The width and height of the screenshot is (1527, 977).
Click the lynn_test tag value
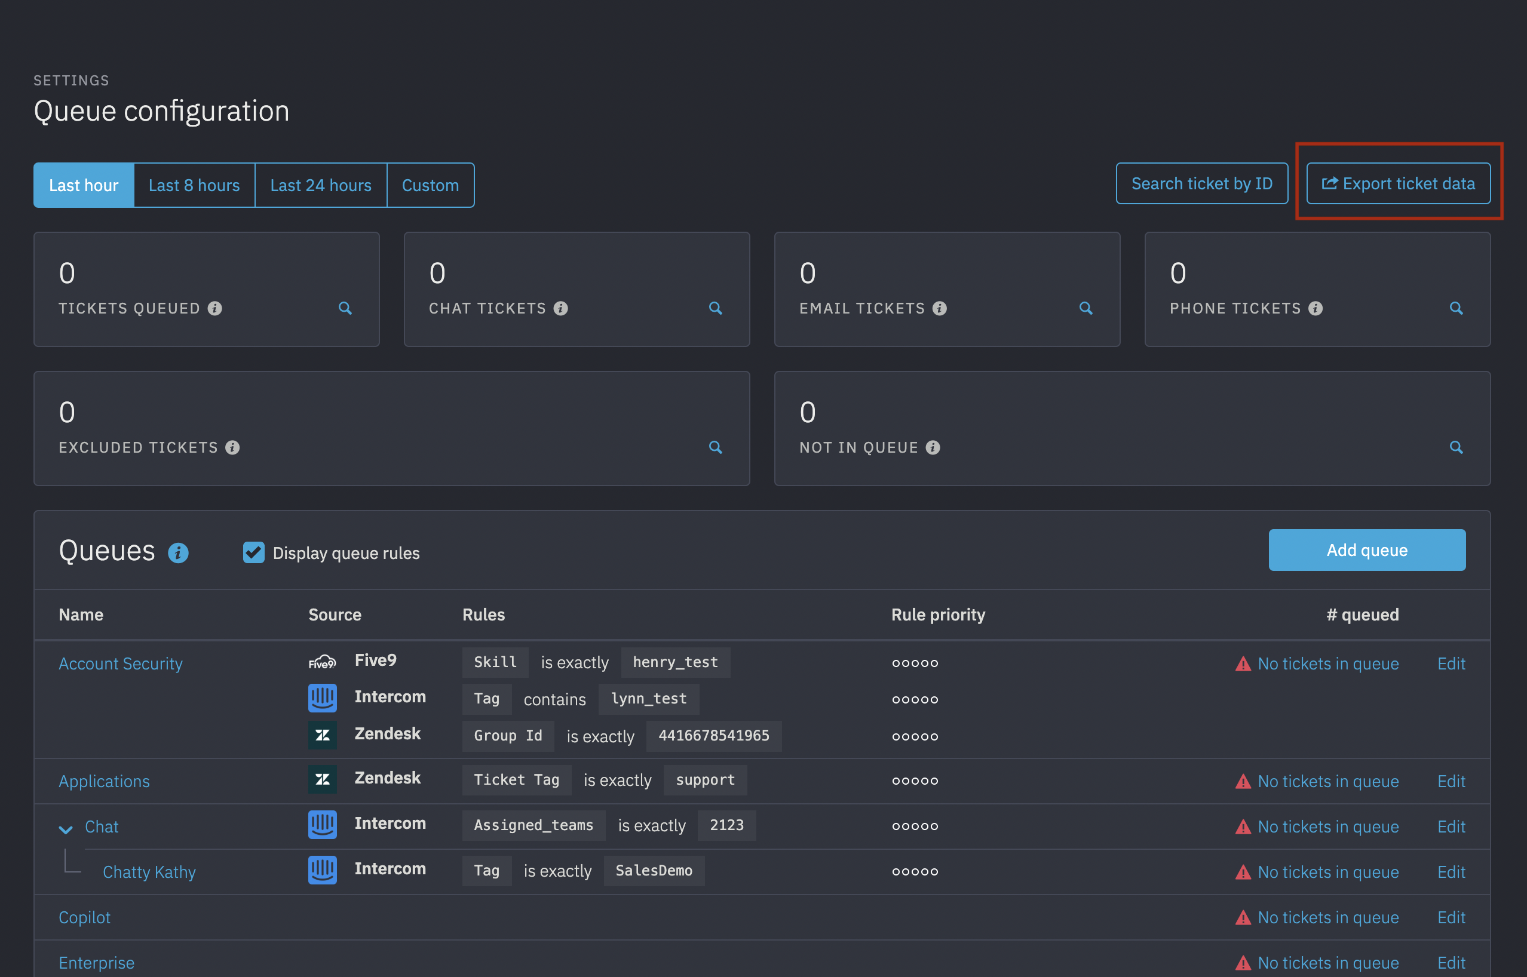(x=649, y=699)
